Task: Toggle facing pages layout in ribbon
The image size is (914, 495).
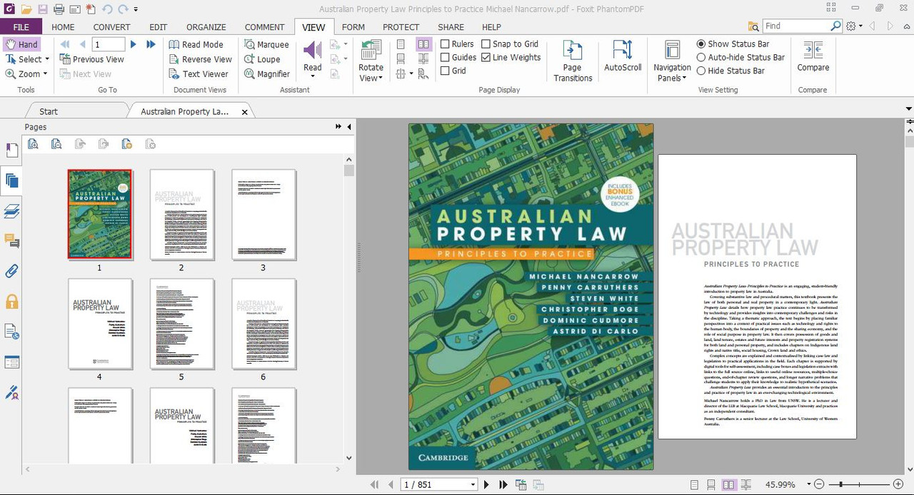Action: pos(423,44)
